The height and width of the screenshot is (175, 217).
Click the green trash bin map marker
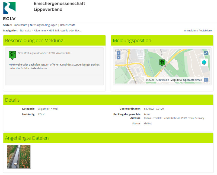coord(162,63)
